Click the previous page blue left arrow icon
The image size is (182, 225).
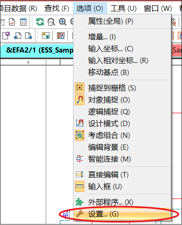[x=17, y=36]
